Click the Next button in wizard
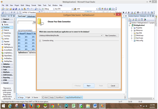The image size is (158, 109). [x=89, y=86]
